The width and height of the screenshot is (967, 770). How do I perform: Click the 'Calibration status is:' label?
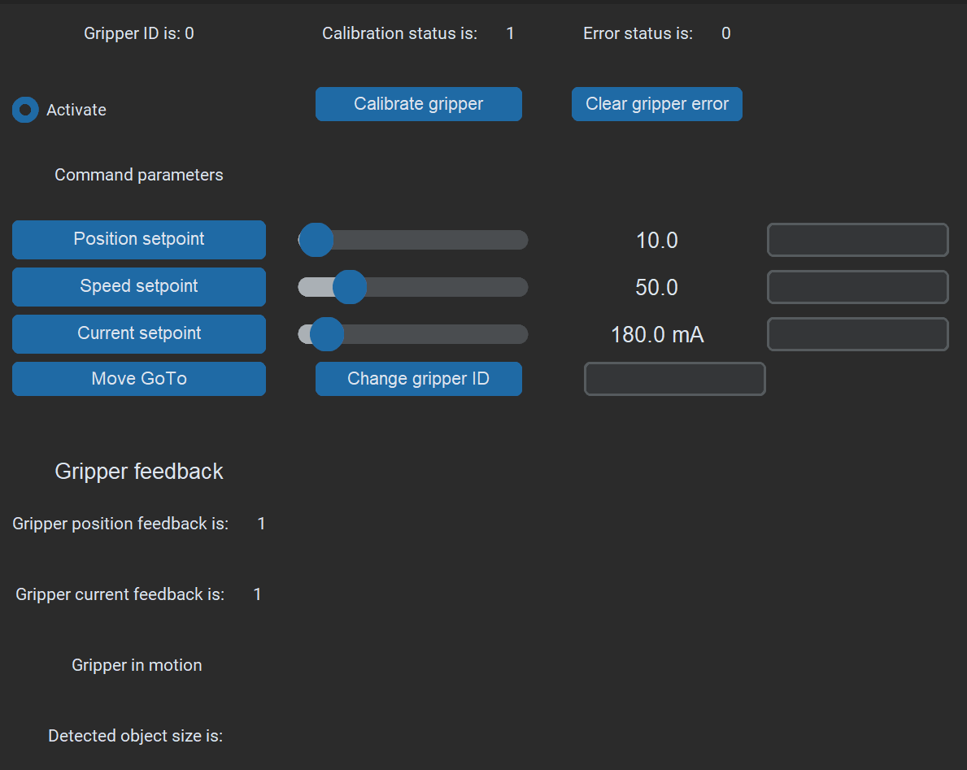click(399, 33)
